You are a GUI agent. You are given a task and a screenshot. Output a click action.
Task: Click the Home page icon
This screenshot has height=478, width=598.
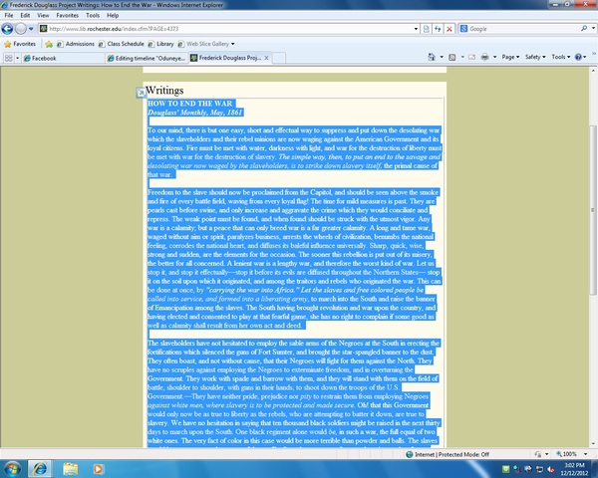(x=432, y=57)
